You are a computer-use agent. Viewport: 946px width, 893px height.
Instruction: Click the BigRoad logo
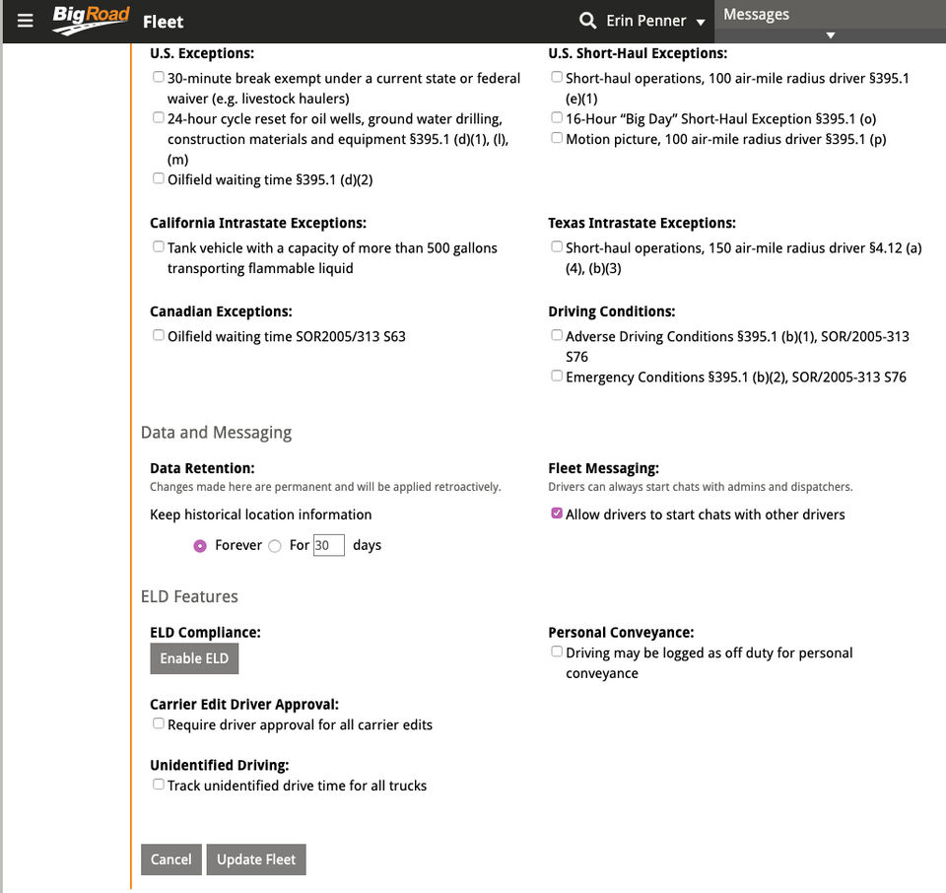tap(91, 20)
